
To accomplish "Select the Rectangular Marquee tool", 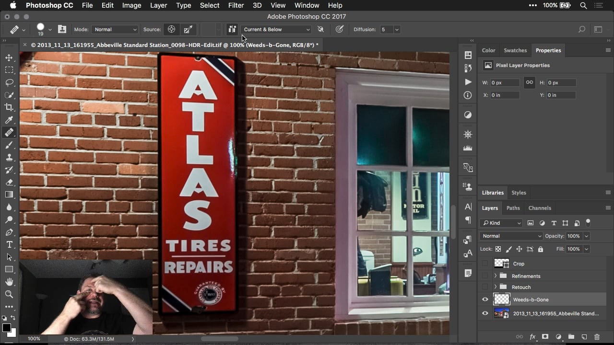I will click(x=9, y=70).
